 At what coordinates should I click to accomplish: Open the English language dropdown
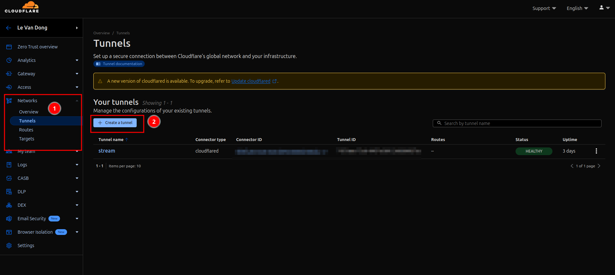coord(577,8)
